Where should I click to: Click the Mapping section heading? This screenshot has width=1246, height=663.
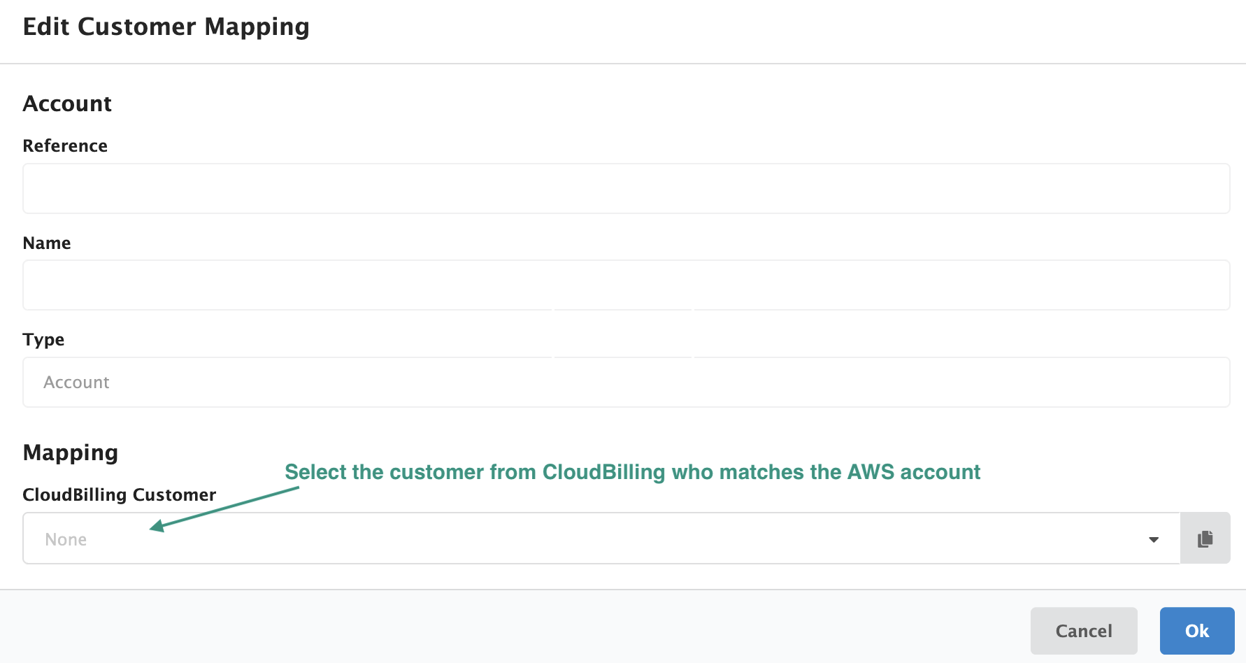(x=70, y=452)
